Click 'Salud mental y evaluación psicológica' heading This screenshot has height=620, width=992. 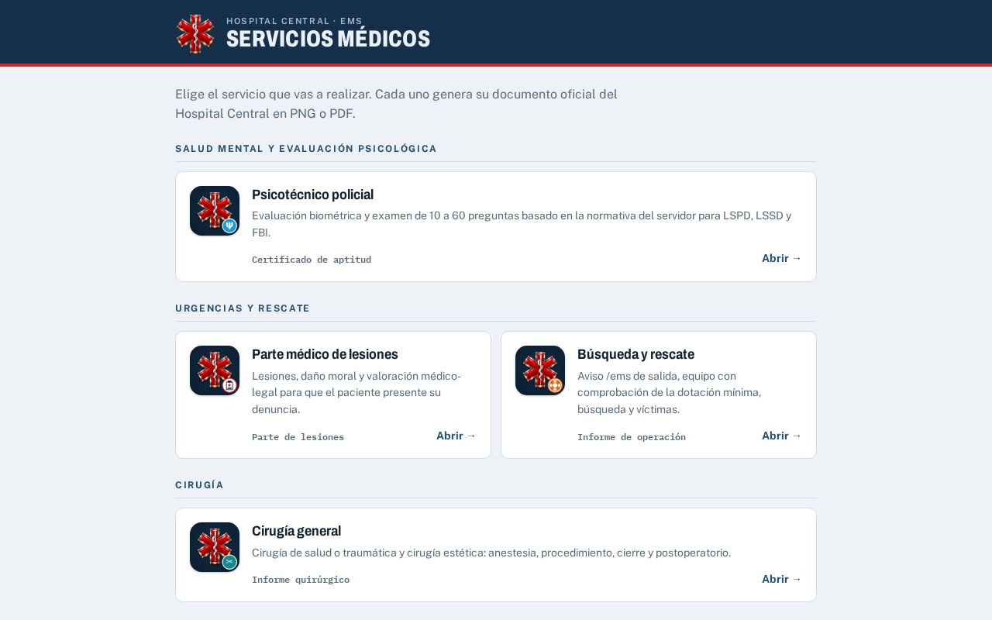click(x=306, y=149)
